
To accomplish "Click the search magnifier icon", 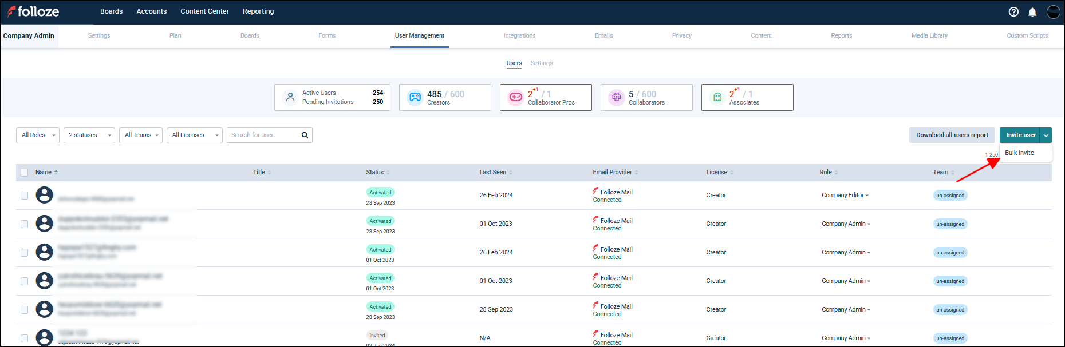I will (305, 135).
